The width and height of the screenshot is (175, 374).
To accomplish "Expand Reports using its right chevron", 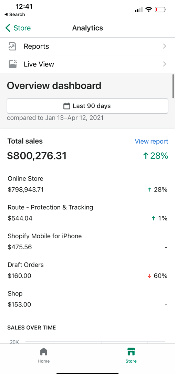I will [x=165, y=46].
